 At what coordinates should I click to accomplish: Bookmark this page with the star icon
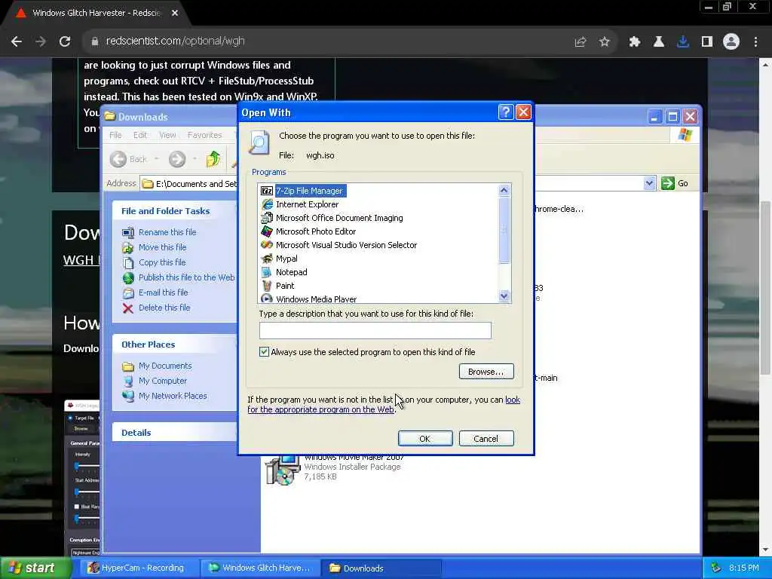604,42
